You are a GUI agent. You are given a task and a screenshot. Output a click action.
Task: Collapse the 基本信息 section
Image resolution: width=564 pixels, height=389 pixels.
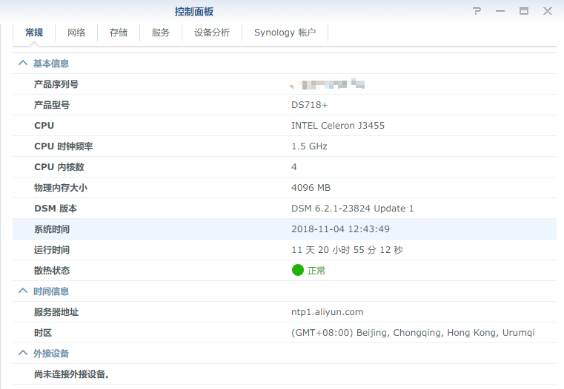coord(23,64)
